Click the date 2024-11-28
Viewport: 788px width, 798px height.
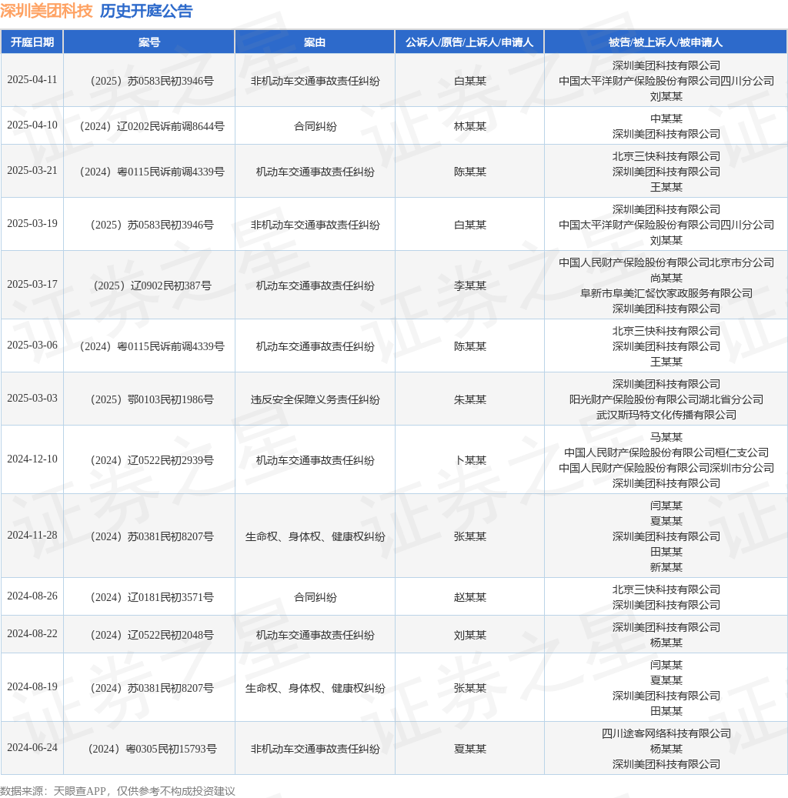point(32,535)
